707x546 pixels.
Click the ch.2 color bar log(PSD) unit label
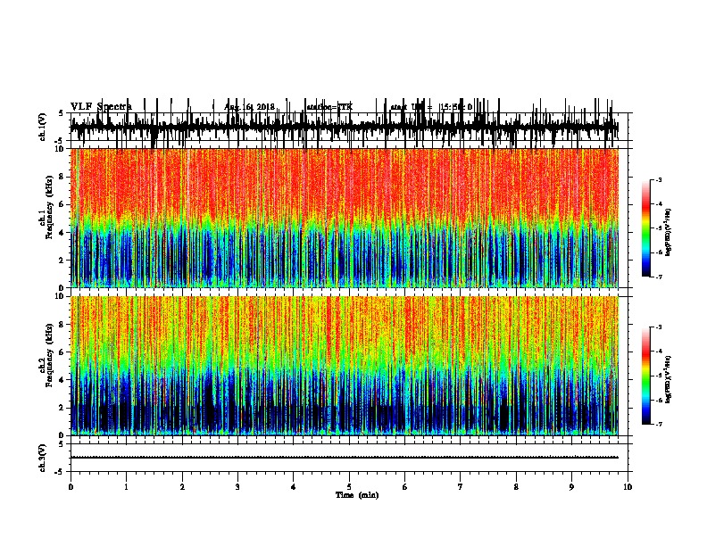(669, 379)
